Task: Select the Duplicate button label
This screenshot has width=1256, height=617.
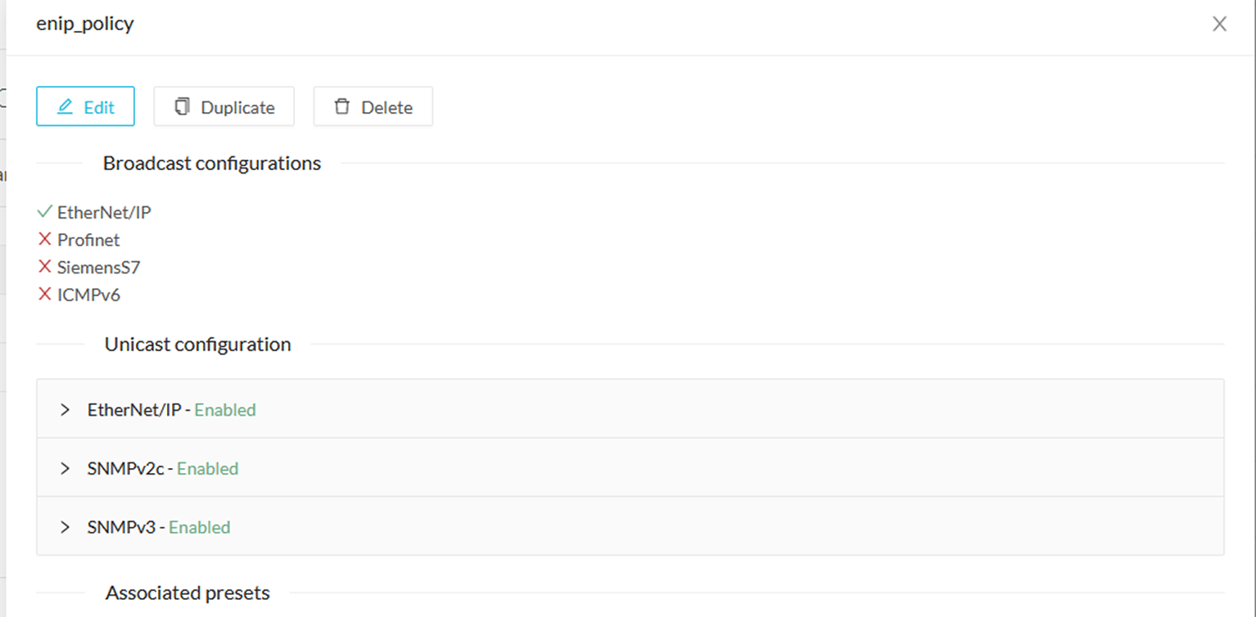Action: pyautogui.click(x=237, y=108)
